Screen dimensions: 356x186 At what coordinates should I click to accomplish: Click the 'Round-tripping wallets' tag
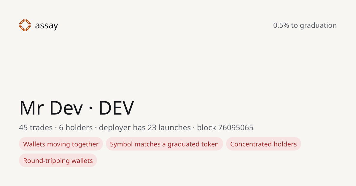(58, 161)
